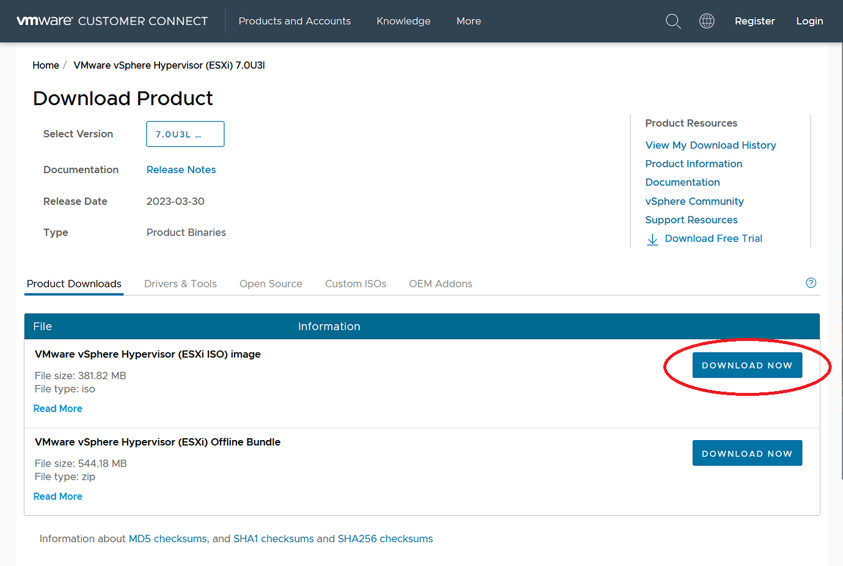Click the Information column header

pyautogui.click(x=329, y=326)
